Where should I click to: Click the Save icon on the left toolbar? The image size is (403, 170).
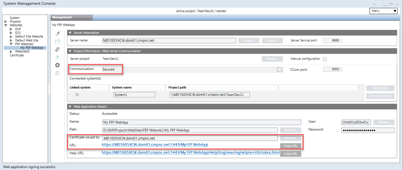pos(57,41)
